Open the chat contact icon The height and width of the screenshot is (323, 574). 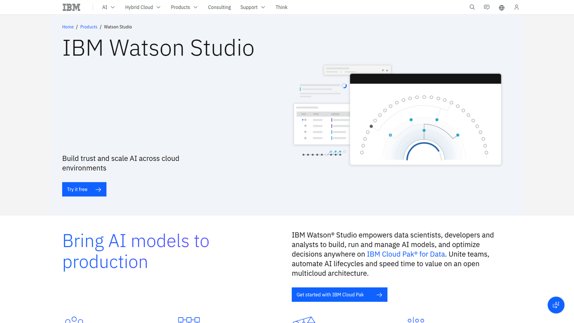point(487,7)
